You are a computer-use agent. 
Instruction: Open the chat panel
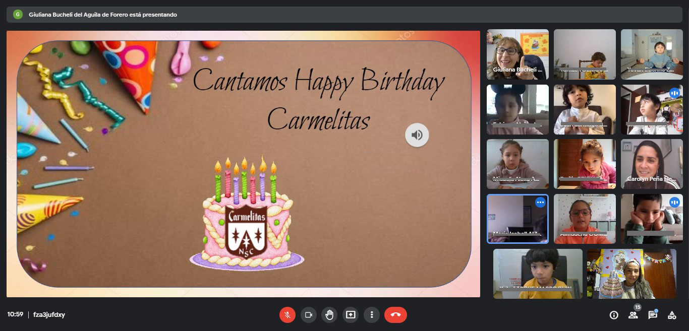coord(653,315)
